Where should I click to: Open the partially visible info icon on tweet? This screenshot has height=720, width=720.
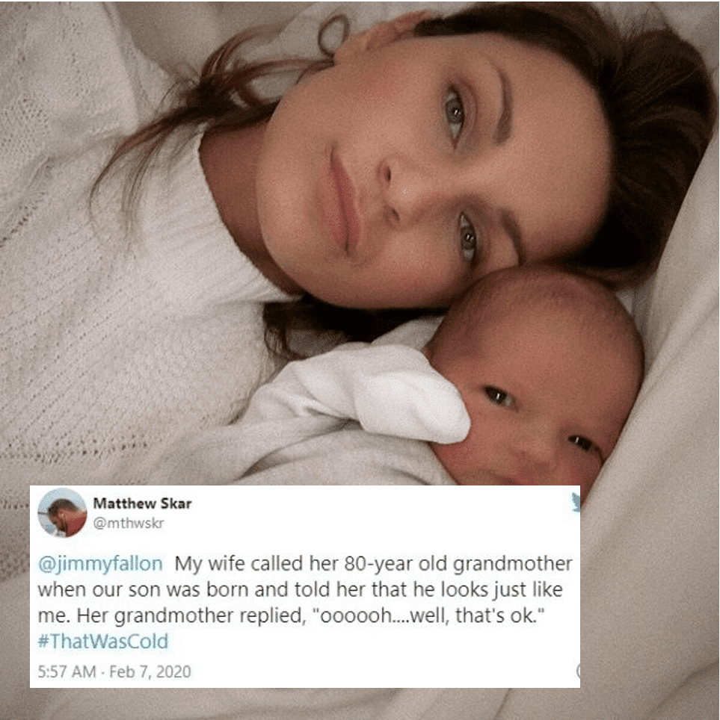[578, 671]
